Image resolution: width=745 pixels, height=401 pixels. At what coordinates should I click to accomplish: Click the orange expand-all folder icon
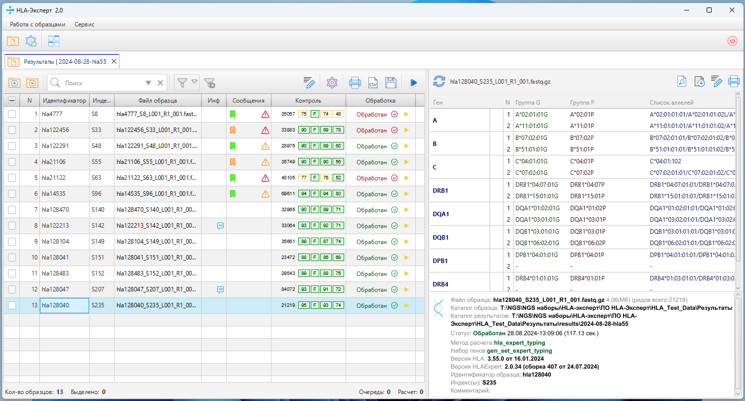click(x=13, y=83)
